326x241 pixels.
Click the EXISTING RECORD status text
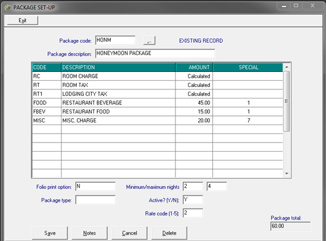pyautogui.click(x=201, y=40)
